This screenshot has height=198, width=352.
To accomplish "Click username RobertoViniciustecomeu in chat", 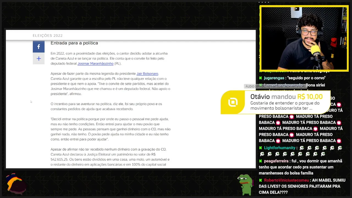I will (287, 180).
